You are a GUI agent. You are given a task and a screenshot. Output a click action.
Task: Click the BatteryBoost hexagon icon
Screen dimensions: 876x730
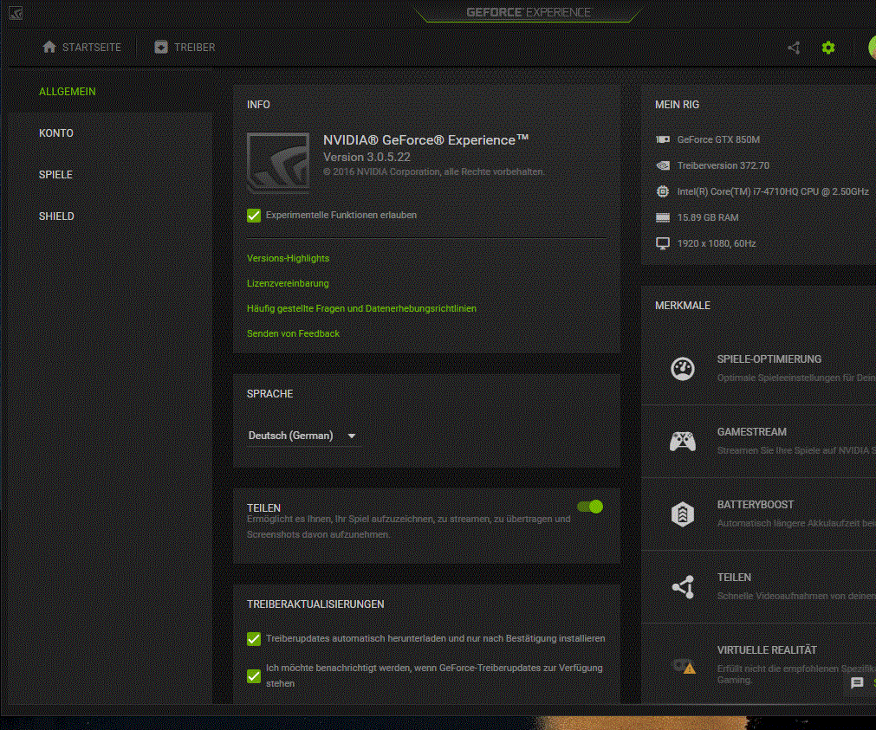(x=683, y=514)
